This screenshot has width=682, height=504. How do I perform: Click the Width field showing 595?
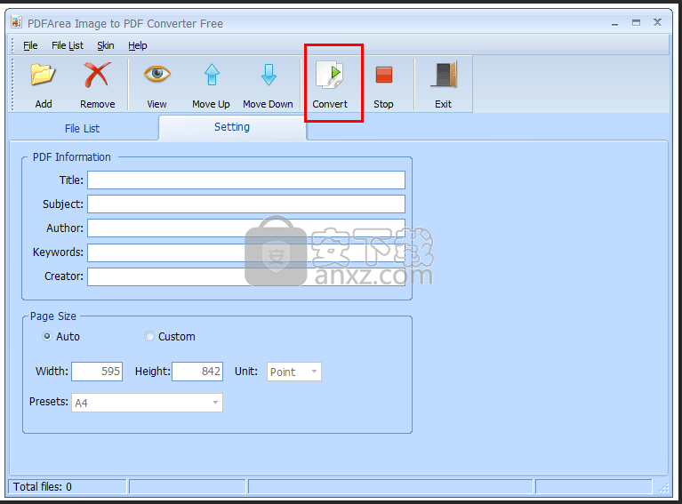(97, 372)
